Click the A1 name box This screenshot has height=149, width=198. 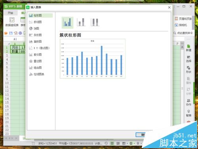pyautogui.click(x=15, y=39)
